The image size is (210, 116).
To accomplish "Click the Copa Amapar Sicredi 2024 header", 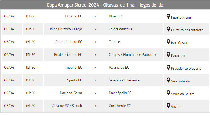I will tap(105, 5).
